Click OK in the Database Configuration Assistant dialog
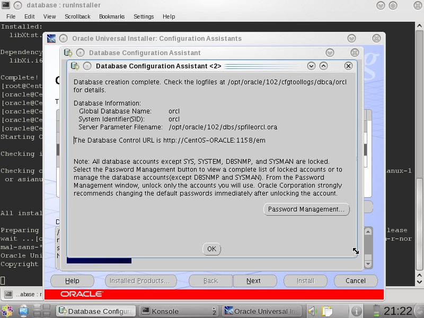The height and width of the screenshot is (318, 424). click(x=211, y=249)
